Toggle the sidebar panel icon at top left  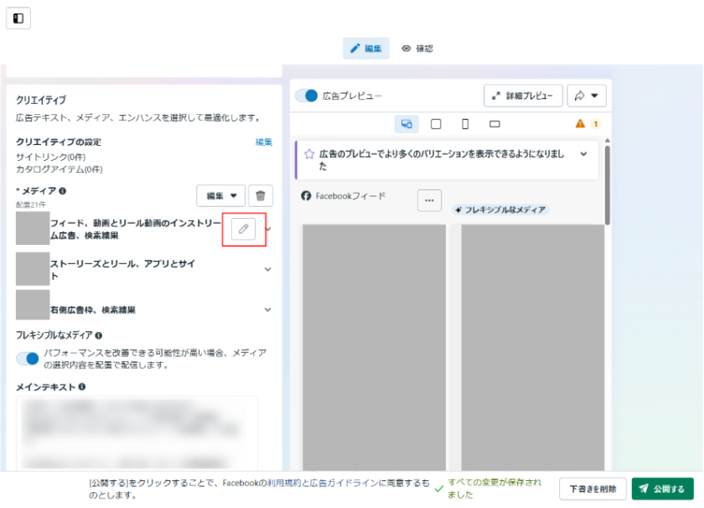[18, 18]
